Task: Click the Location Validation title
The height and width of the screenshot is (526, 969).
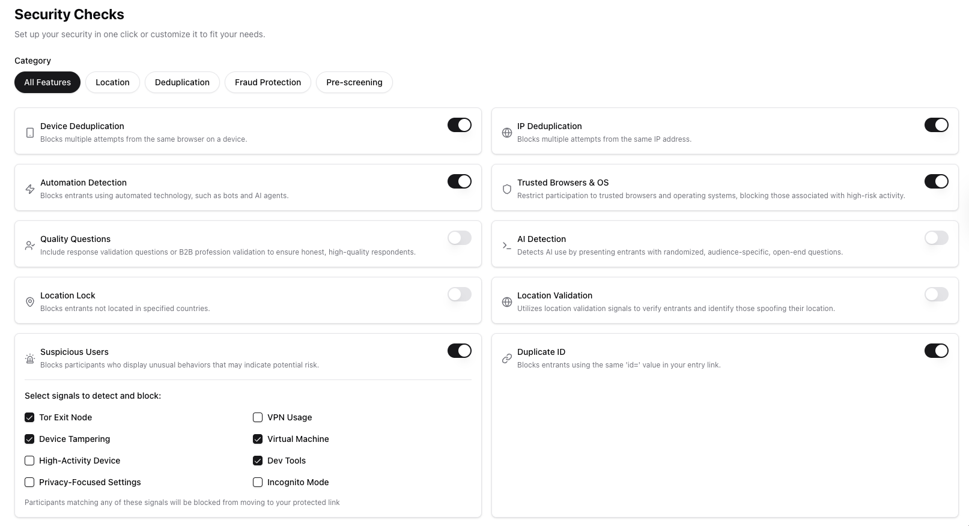Action: click(555, 295)
